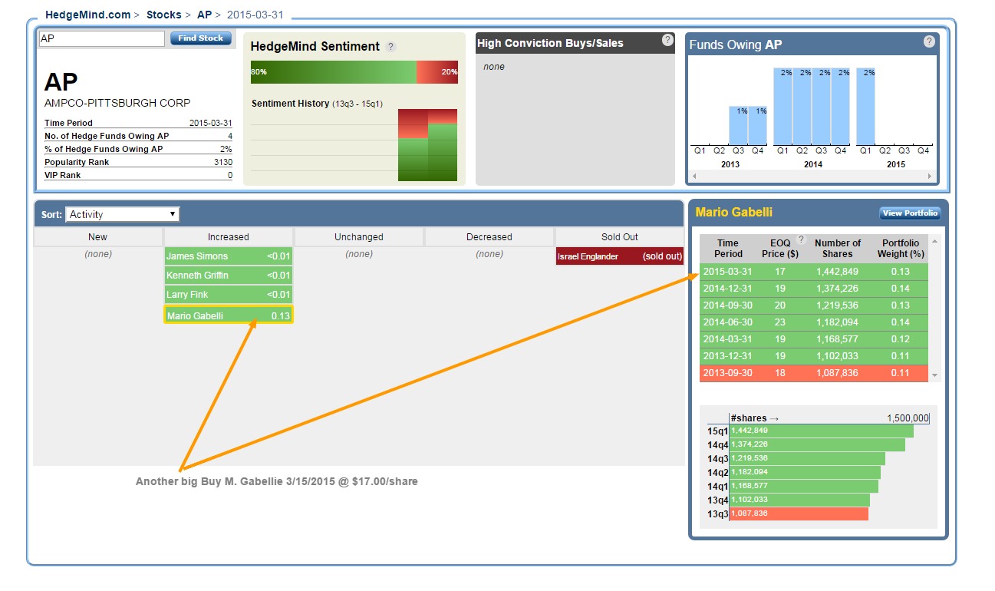Click the 2014 Q4 bar in the Funds Owing chart

[x=841, y=106]
